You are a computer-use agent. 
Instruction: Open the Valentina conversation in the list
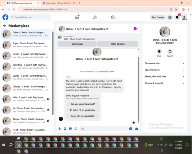(x=26, y=67)
